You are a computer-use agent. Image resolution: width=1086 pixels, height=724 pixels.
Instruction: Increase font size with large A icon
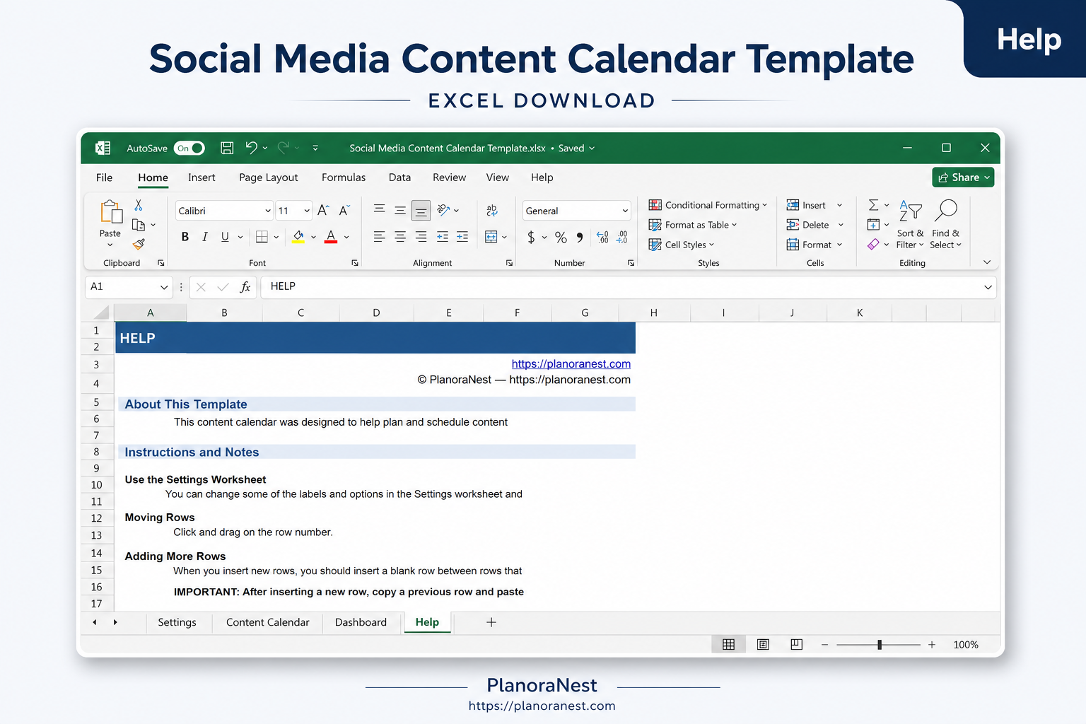[323, 210]
